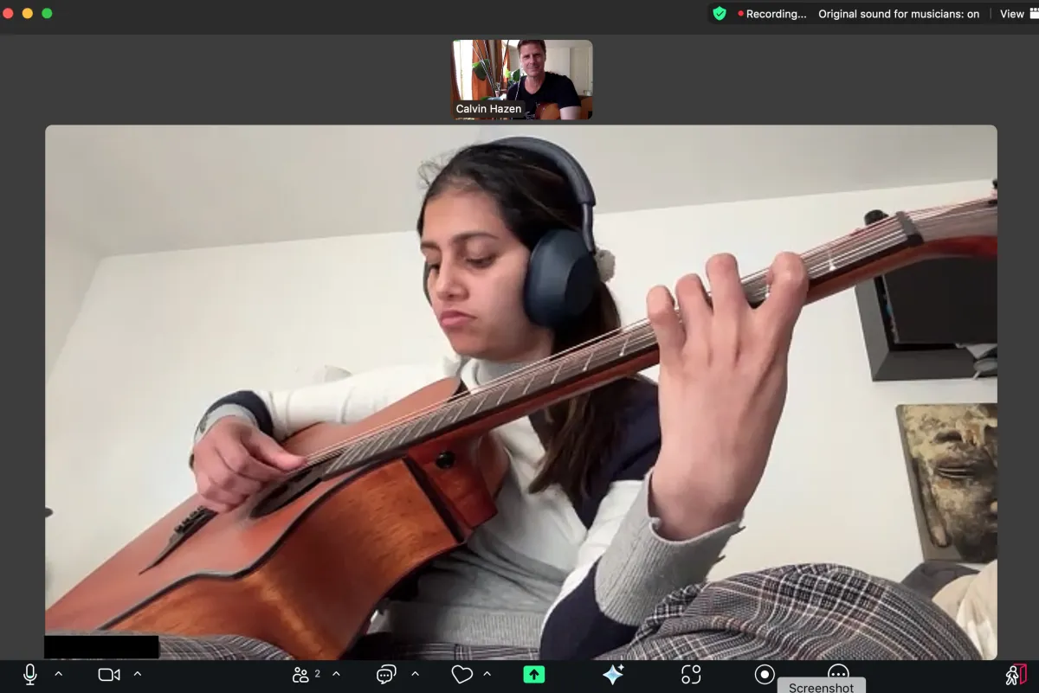Open the Zoom Apps panel
Image resolution: width=1039 pixels, height=693 pixels.
coord(690,674)
